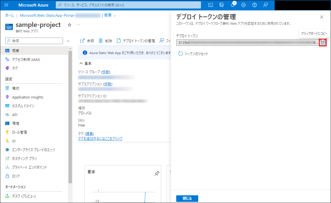Viewport: 331px width, 203px height.
Task: Click the 閉じる button
Action: tap(187, 198)
